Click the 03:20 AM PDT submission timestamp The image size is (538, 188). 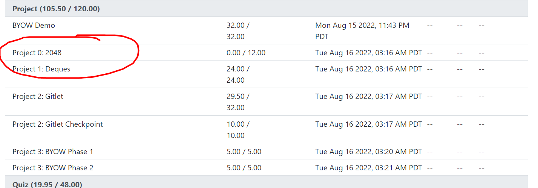coord(369,152)
